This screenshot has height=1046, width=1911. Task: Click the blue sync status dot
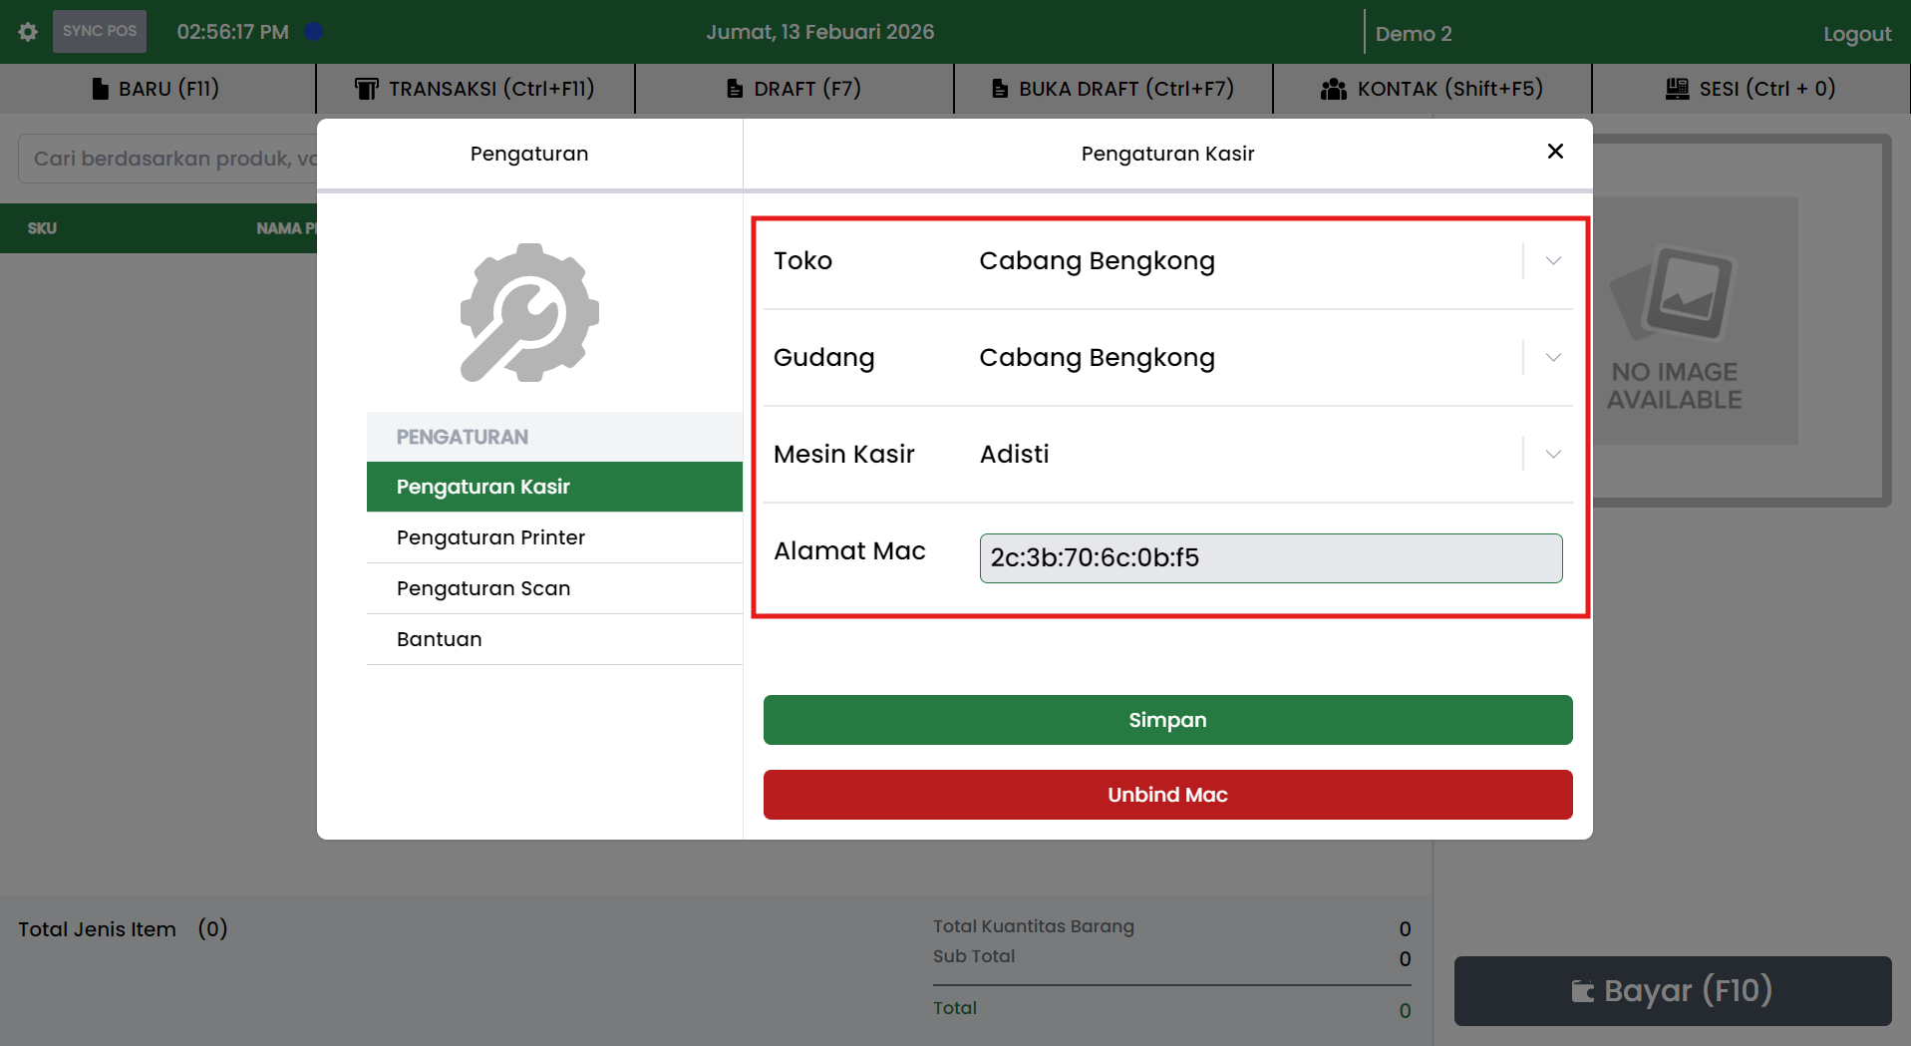click(314, 32)
